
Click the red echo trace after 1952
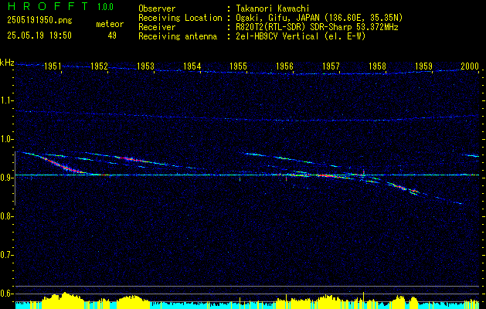pos(130,159)
